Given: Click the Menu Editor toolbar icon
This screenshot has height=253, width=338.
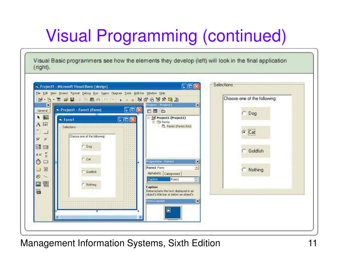Looking at the screenshot, I should point(58,99).
